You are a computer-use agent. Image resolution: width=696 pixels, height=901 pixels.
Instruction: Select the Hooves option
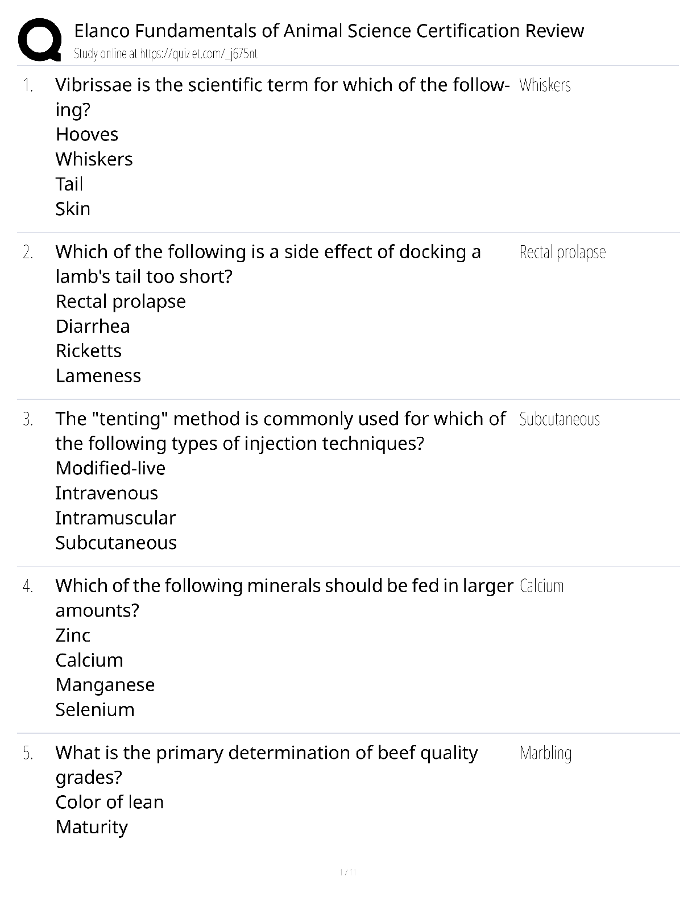[87, 134]
